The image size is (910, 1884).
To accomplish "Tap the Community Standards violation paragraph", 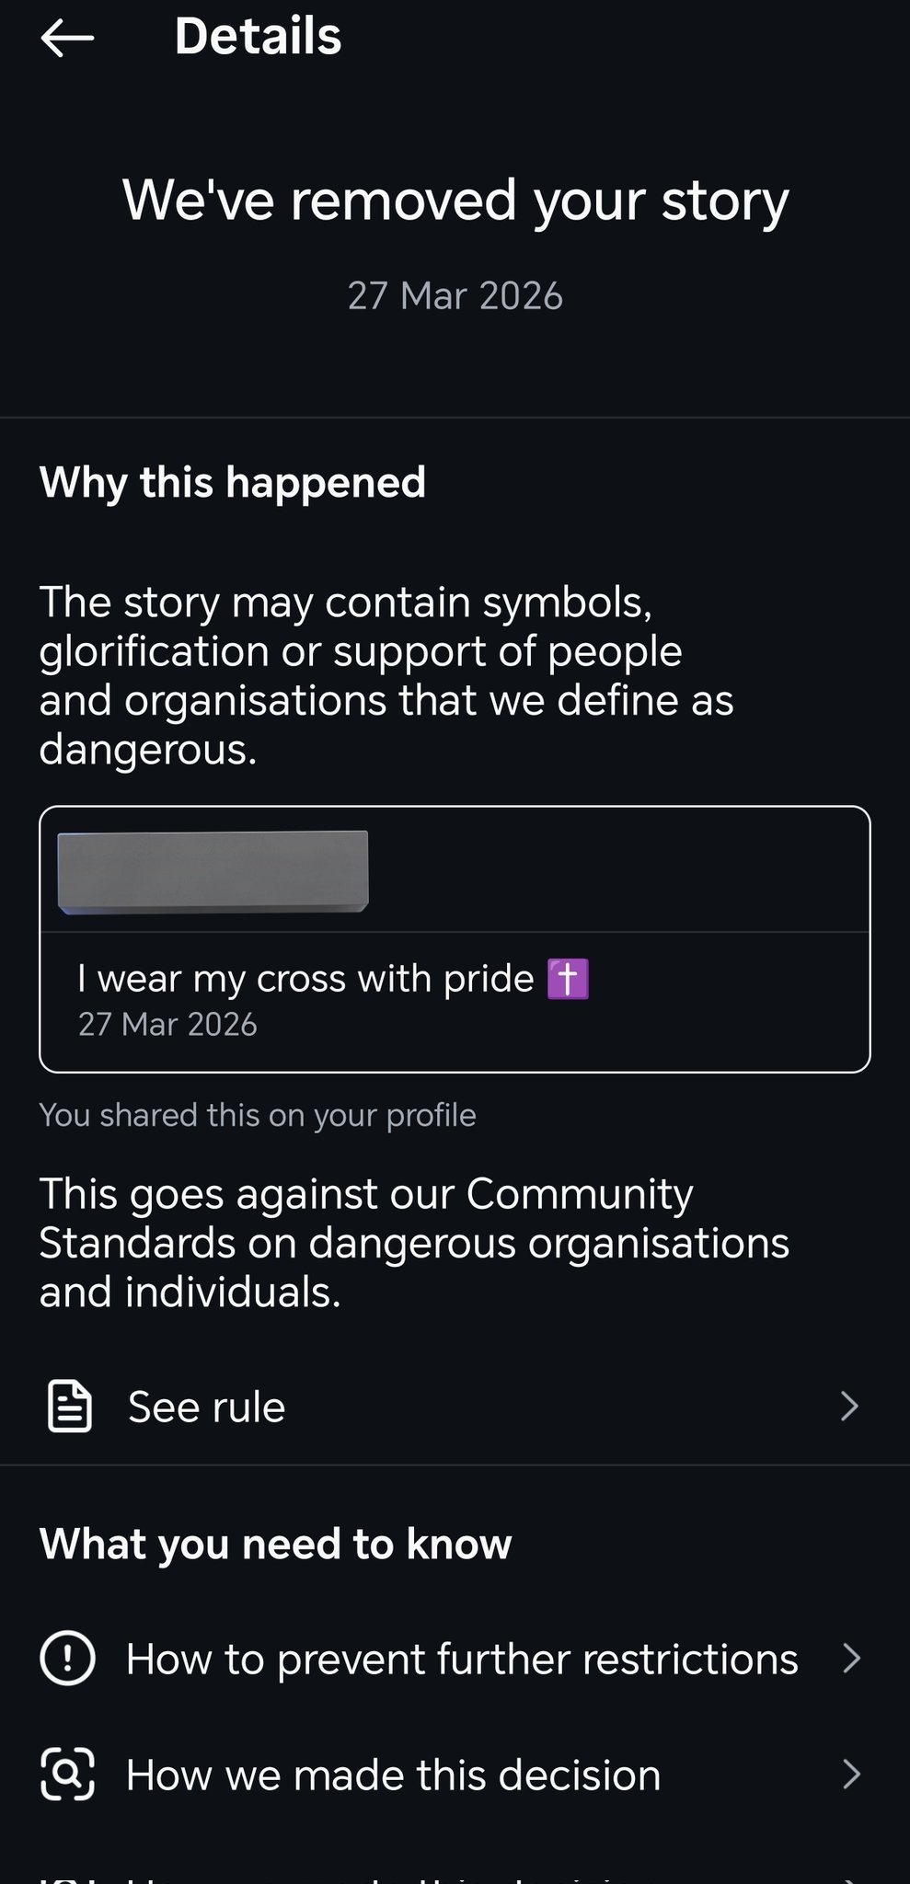I will tap(414, 1242).
